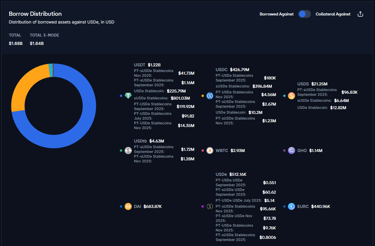The height and width of the screenshot is (246, 375).
Task: Click the EURC $440.96K label
Action: [314, 206]
